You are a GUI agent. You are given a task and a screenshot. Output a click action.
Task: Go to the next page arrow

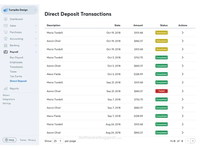coord(193,141)
